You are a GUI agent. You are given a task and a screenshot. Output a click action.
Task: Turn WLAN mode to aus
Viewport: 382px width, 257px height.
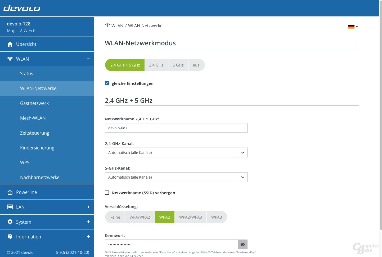196,65
